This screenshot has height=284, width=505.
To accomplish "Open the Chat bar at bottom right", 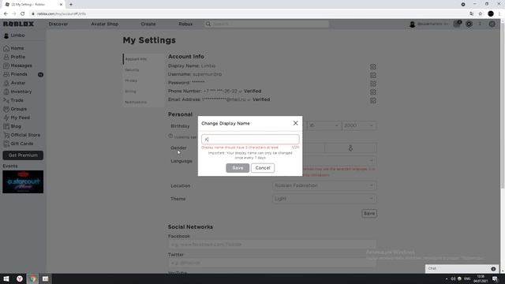I will (x=462, y=268).
